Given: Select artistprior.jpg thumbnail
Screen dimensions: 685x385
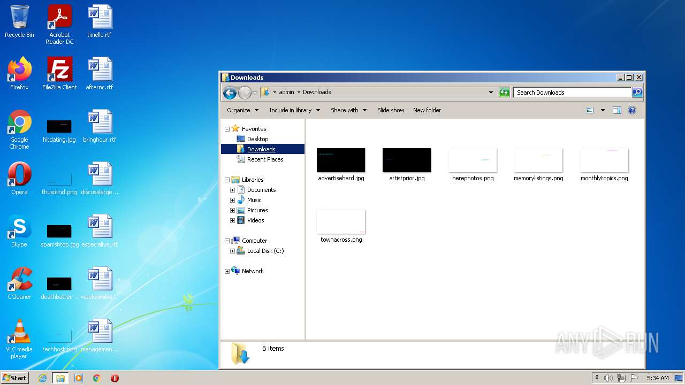Looking at the screenshot, I should (x=407, y=165).
